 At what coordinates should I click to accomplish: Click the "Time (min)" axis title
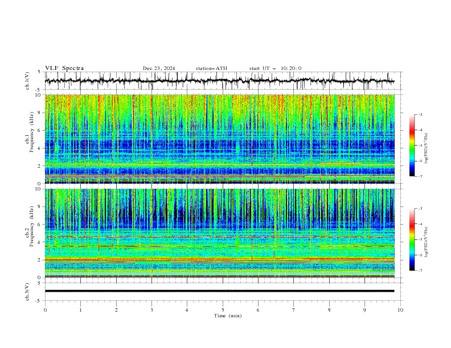[x=228, y=316]
